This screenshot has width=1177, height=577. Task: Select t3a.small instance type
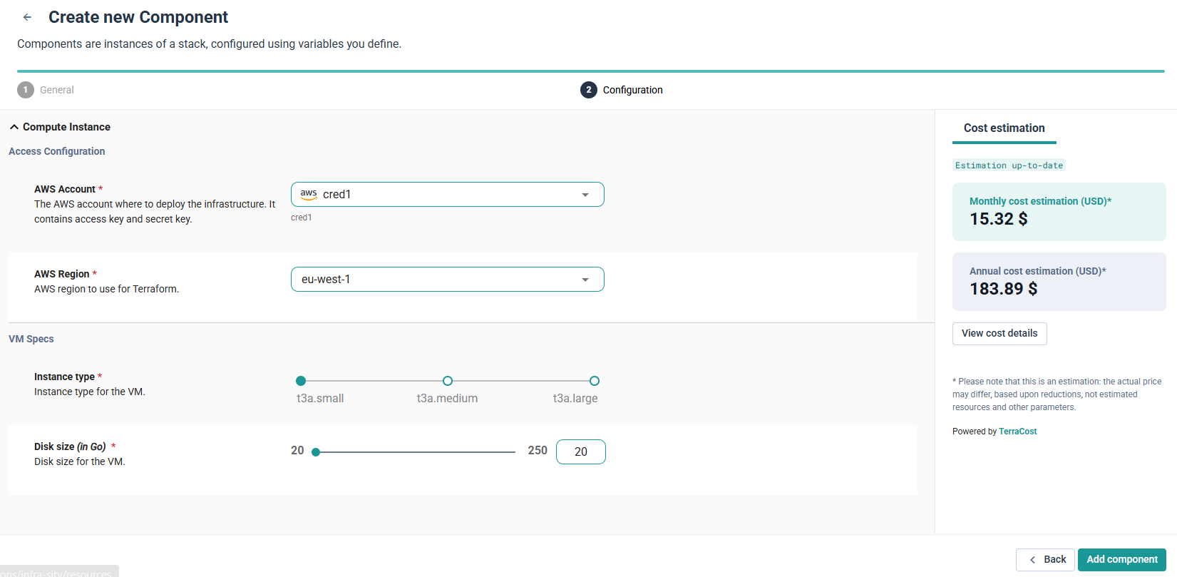click(301, 381)
